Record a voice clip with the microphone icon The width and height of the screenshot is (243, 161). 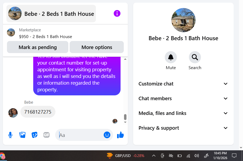10,135
